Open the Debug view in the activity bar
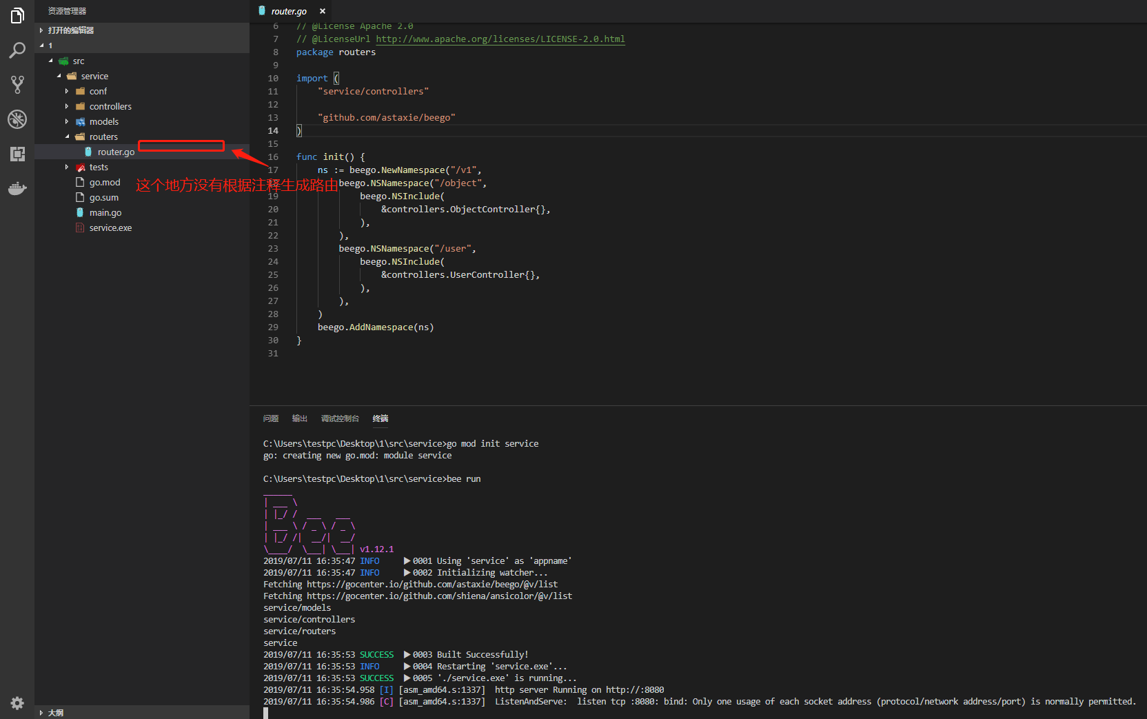Image resolution: width=1147 pixels, height=719 pixels. coord(17,119)
